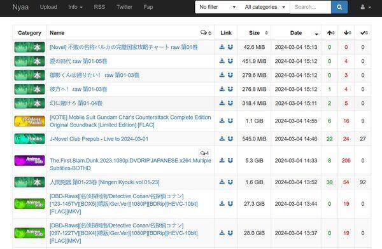Sort by comments count column header
The height and width of the screenshot is (249, 382).
206,32
